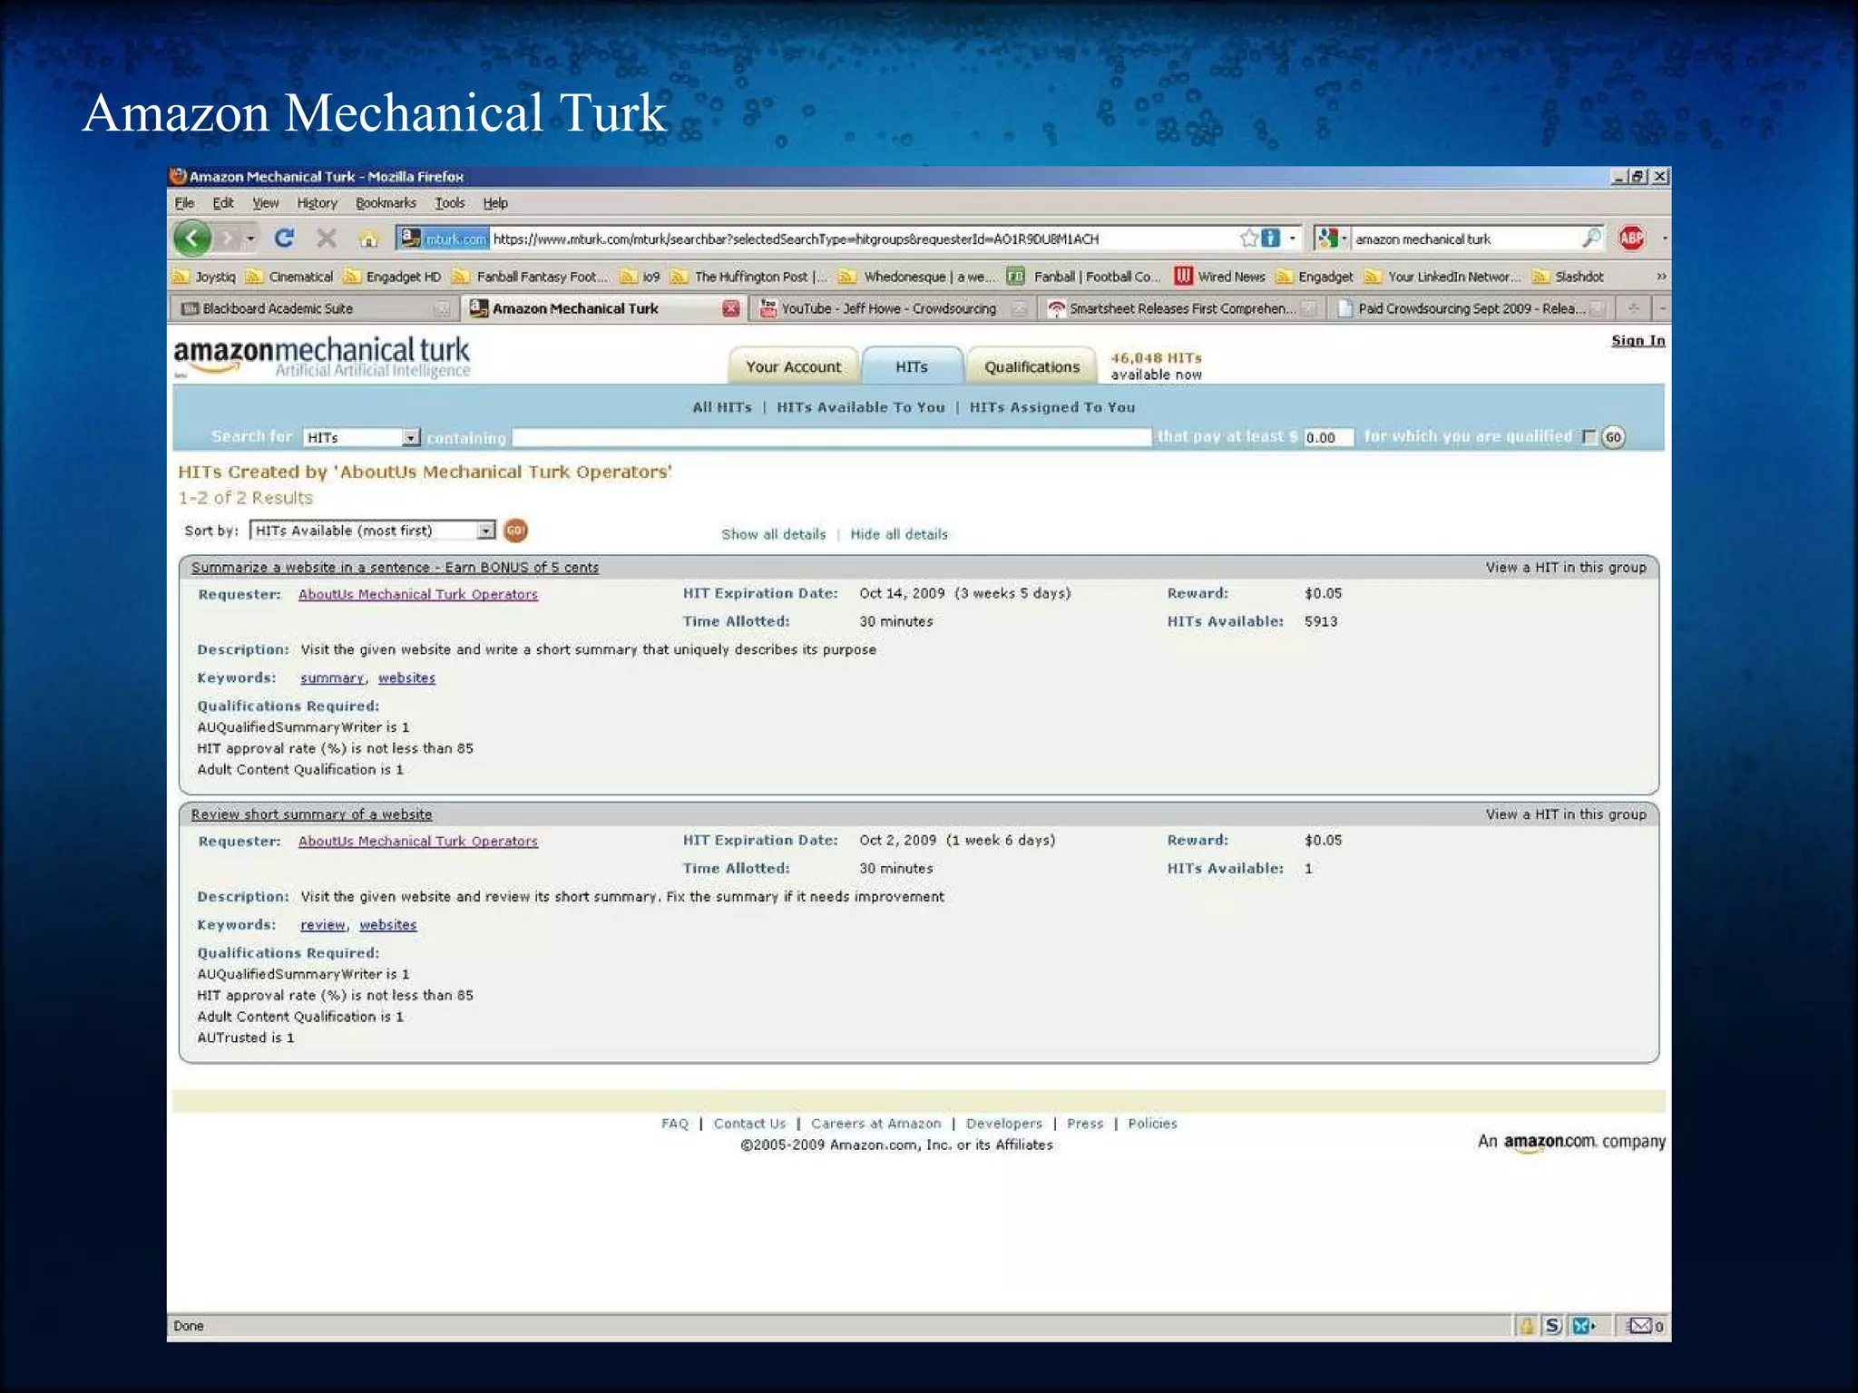Screen dimensions: 1858x1393
Task: Click the Firefox Back navigation button
Action: (192, 239)
